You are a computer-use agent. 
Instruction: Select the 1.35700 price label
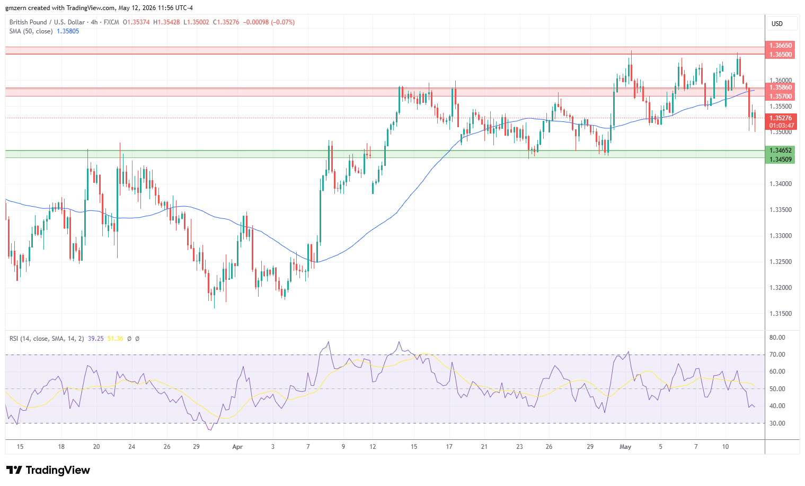(781, 96)
